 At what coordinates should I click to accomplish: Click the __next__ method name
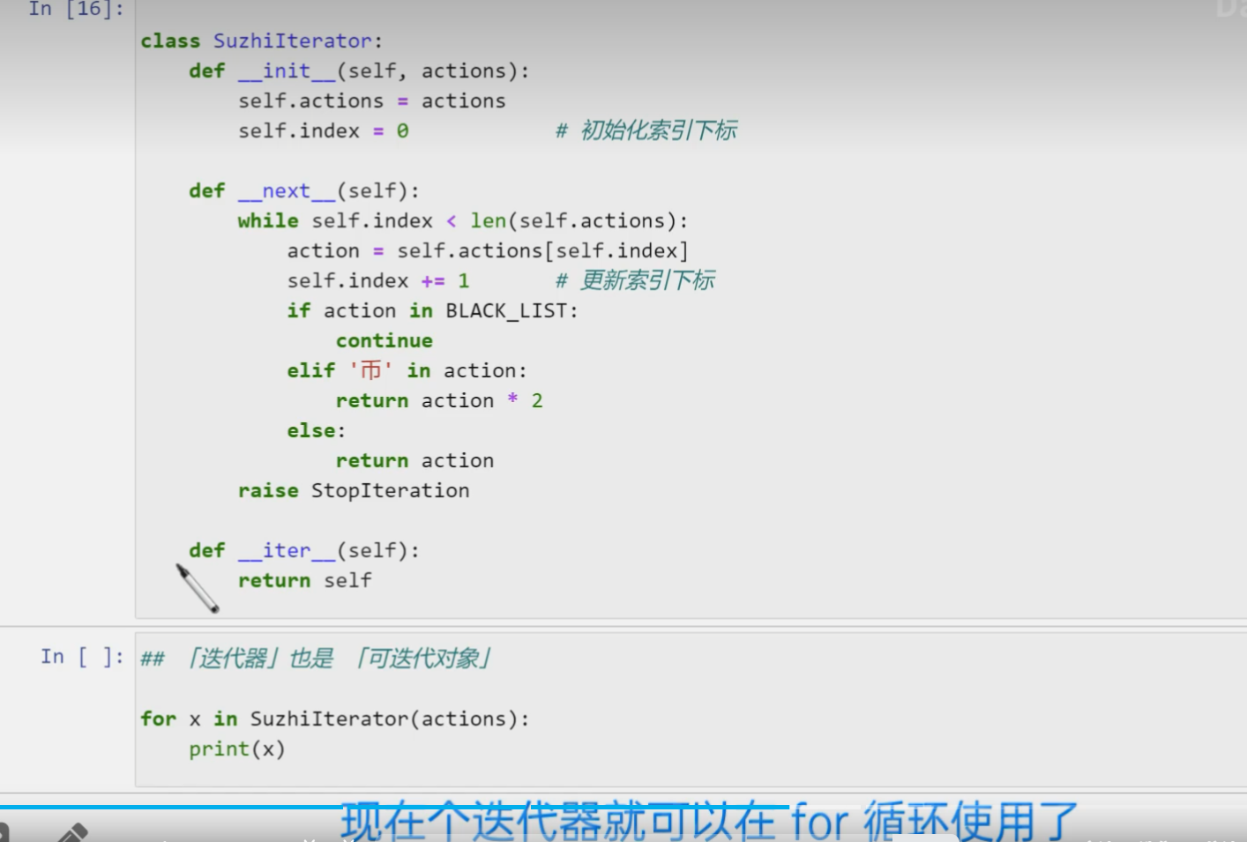click(287, 191)
